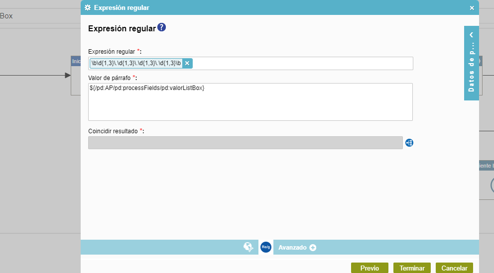The height and width of the screenshot is (273, 494).
Task: Click the help question mark icon
Action: [x=162, y=28]
